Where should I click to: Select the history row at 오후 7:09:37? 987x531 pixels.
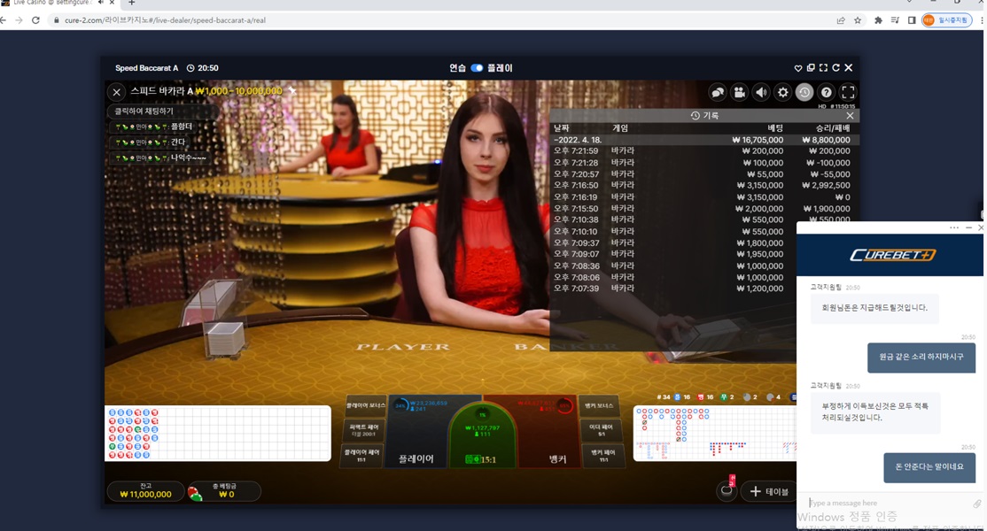pyautogui.click(x=673, y=243)
